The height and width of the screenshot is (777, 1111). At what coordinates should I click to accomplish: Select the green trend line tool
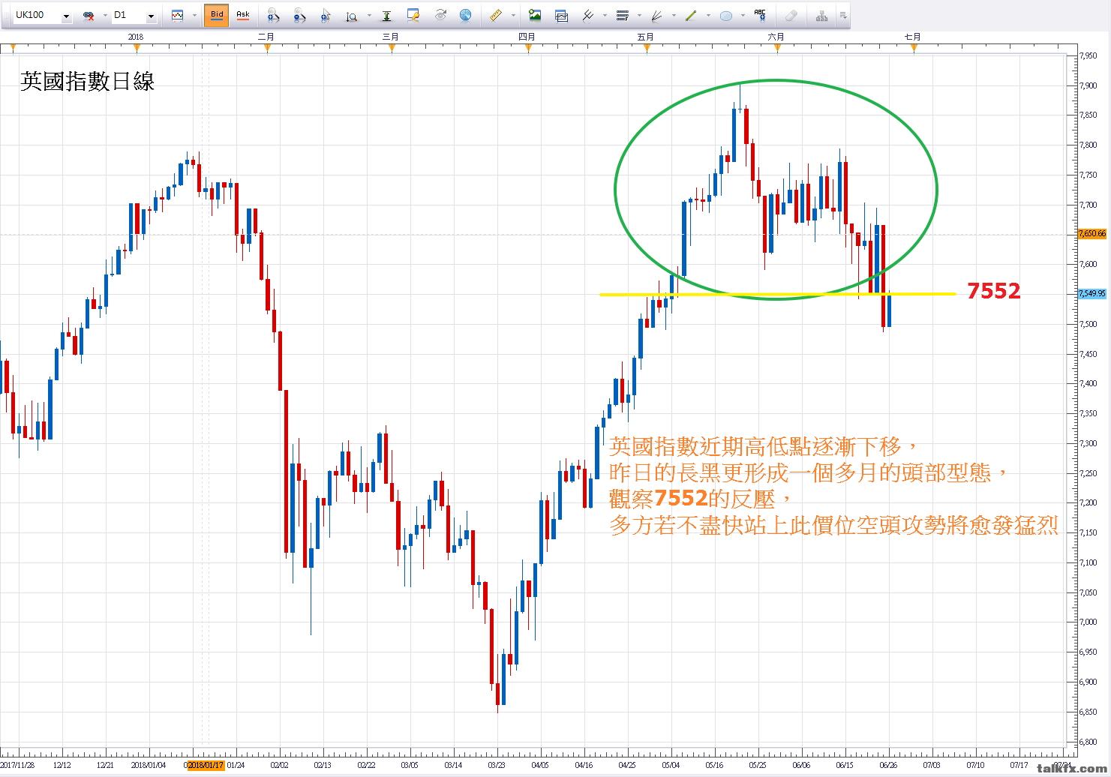pos(691,15)
